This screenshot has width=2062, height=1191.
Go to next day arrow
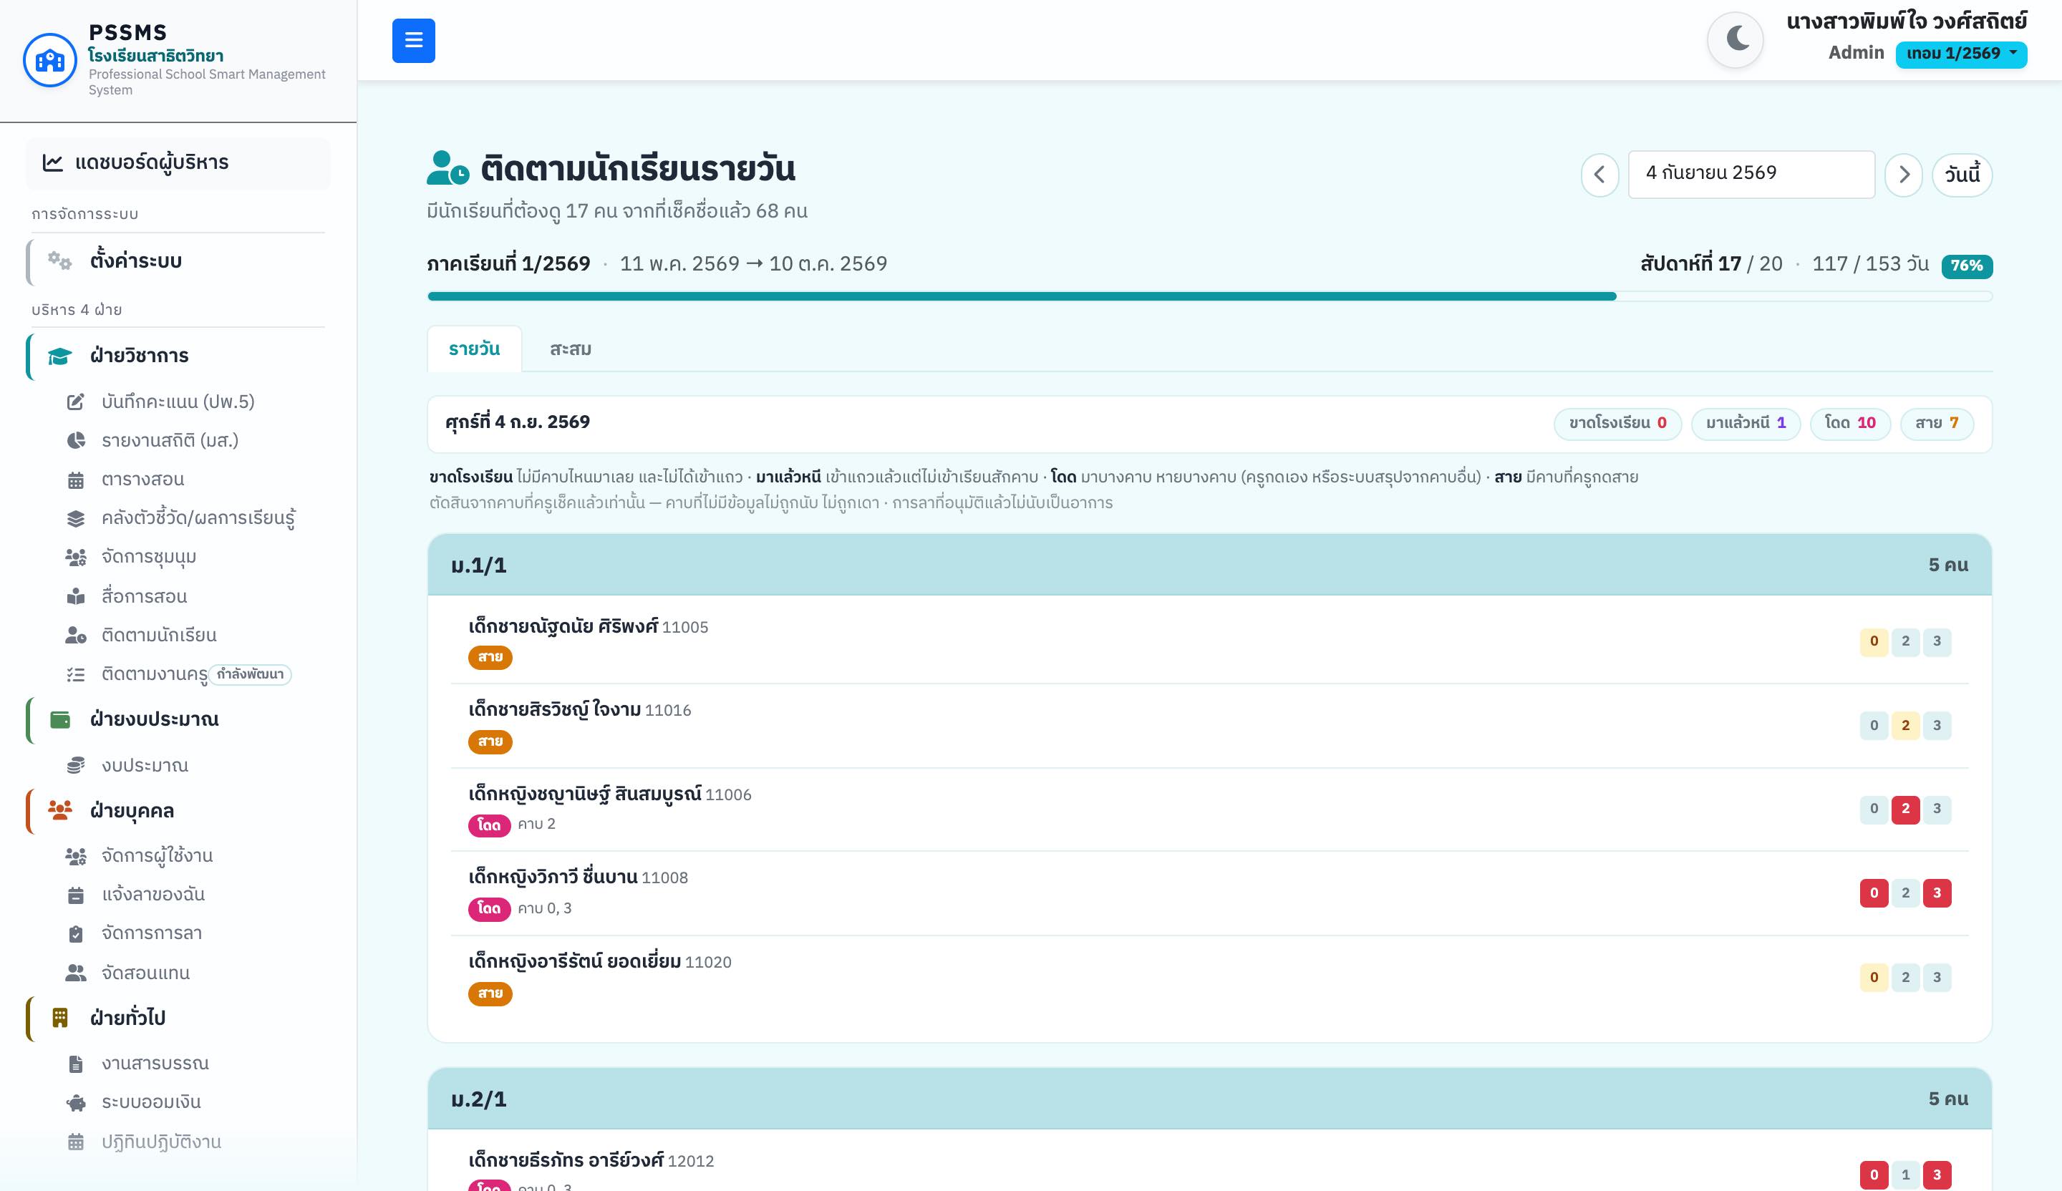(1903, 174)
